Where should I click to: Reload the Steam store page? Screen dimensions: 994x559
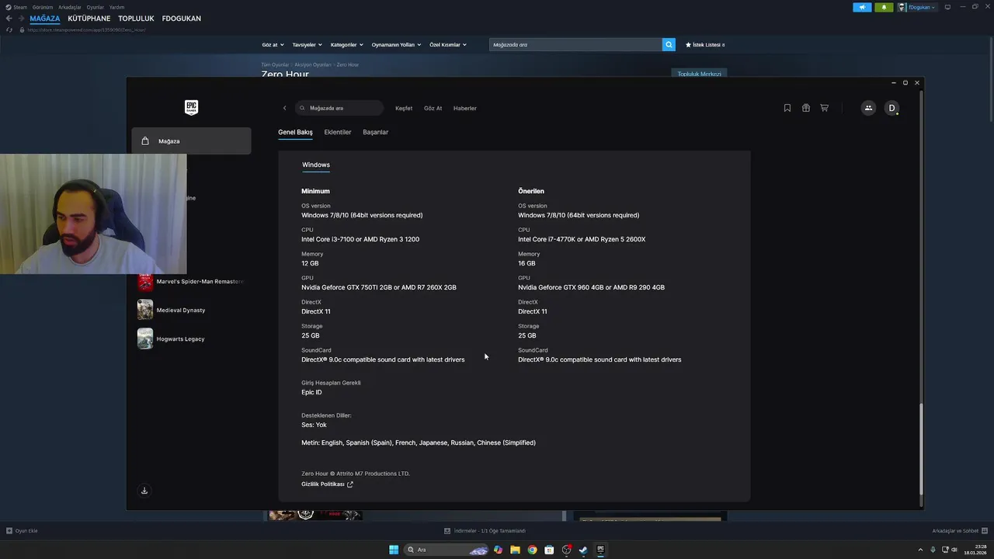point(9,30)
